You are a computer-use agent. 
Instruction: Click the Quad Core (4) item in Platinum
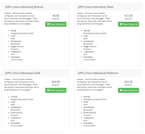(x=90, y=113)
